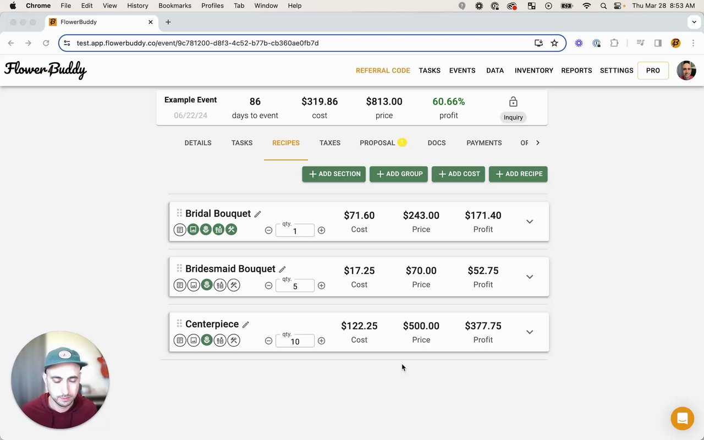The height and width of the screenshot is (440, 704).
Task: Decrease Bridal Bouquet quantity with minus
Action: tap(268, 230)
